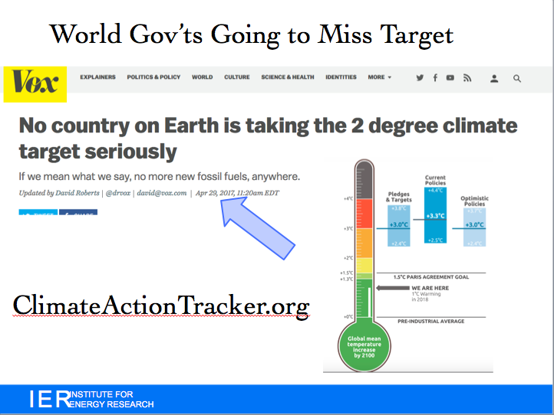The height and width of the screenshot is (415, 554).
Task: Select Science & Health in navigation
Action: click(x=288, y=77)
